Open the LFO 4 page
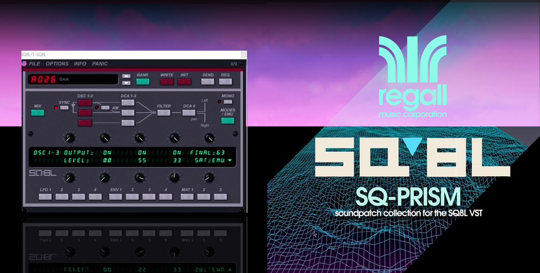 pyautogui.click(x=96, y=197)
